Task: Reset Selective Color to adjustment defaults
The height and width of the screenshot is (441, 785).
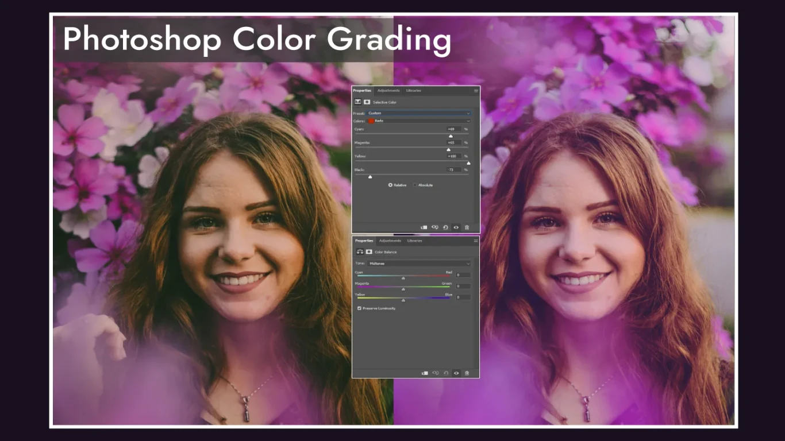Action: [x=445, y=227]
